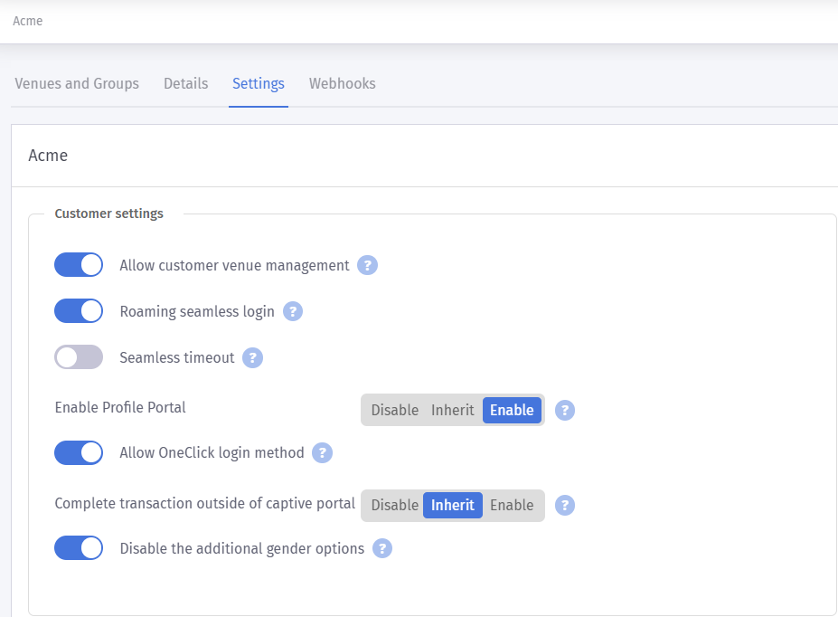Toggle Allow OneClick login method switch
838x617 pixels.
pos(79,453)
